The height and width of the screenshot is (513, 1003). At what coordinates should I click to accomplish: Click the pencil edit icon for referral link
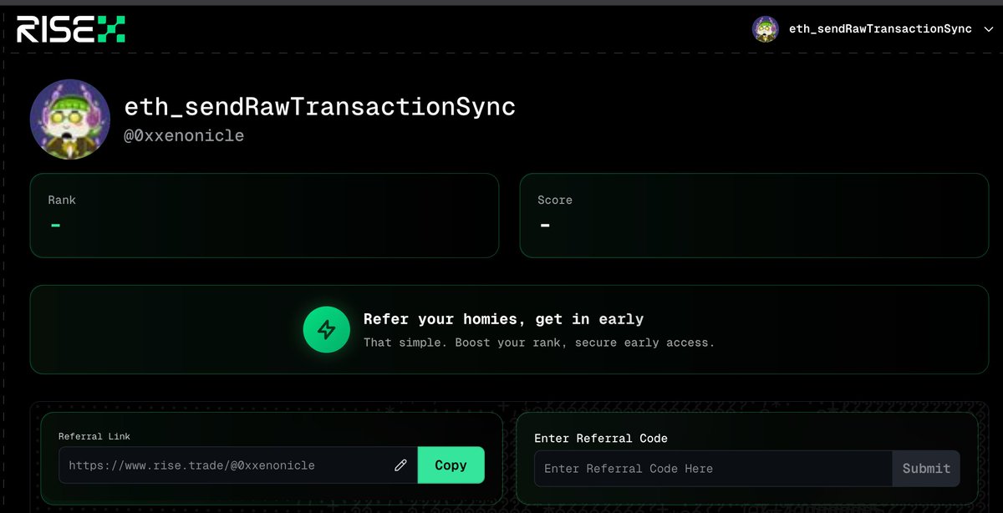coord(400,465)
